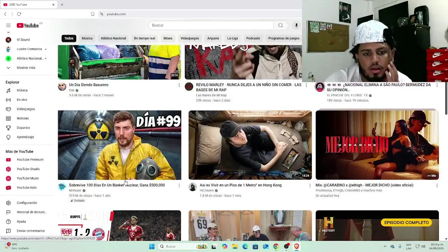Open Luisito Comunica channel subscription
The height and width of the screenshot is (252, 448).
tap(26, 49)
